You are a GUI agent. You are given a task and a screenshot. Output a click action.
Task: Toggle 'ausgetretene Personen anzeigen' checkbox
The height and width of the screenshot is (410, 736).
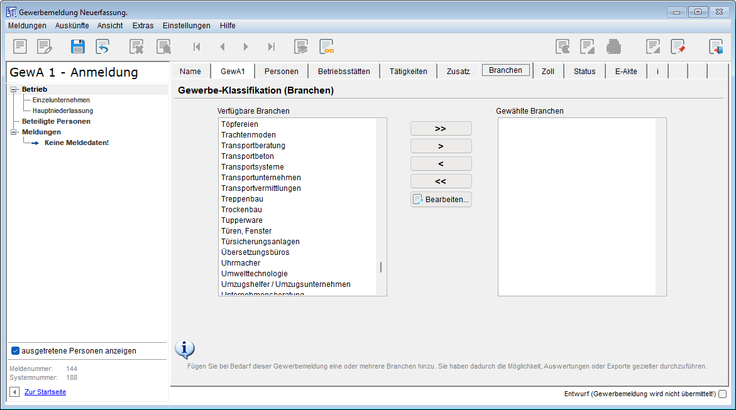click(x=16, y=351)
